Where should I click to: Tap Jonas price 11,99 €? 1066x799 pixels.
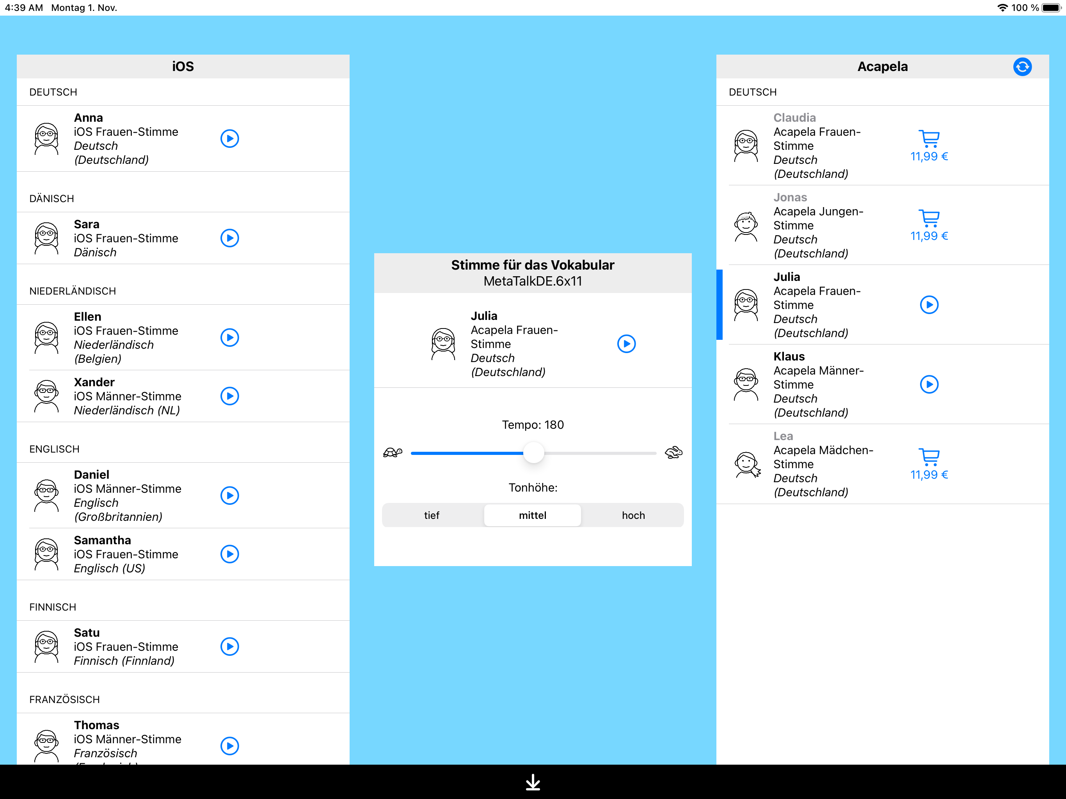[929, 236]
